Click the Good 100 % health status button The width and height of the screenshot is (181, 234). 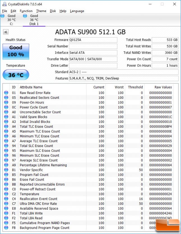[x=16, y=52]
